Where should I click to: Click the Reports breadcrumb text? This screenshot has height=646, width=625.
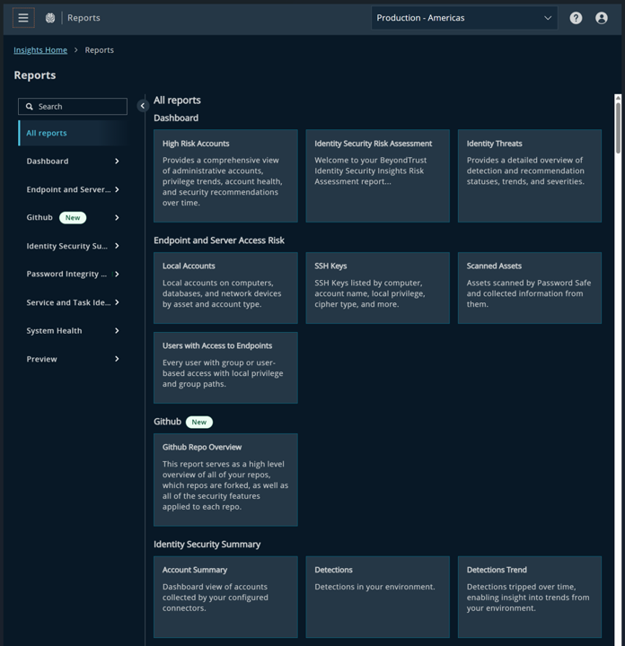100,50
